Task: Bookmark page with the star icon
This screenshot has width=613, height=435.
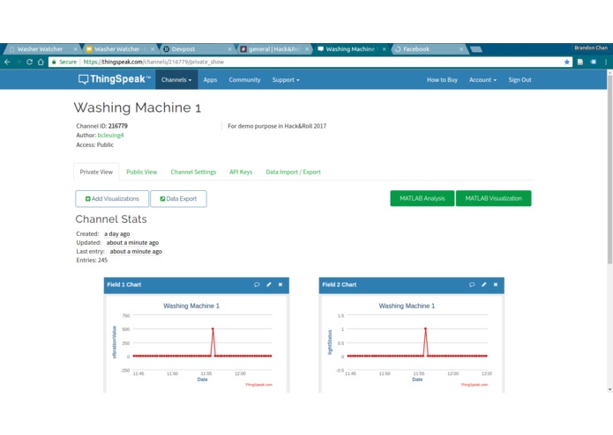Action: point(566,62)
